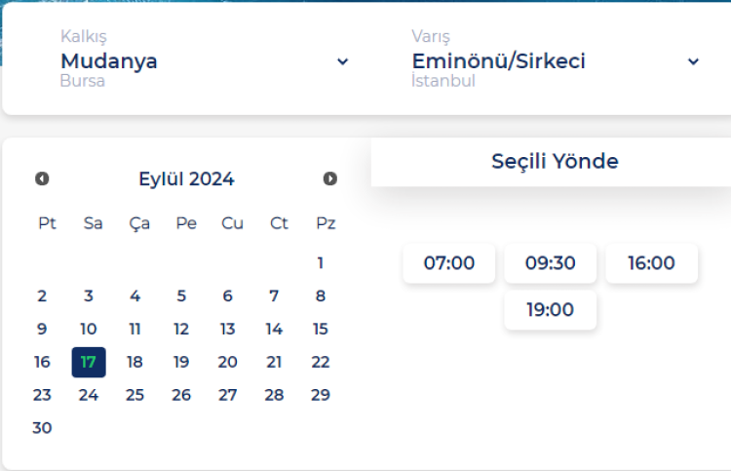Select the 19:00 departure time
The height and width of the screenshot is (471, 731).
(551, 310)
